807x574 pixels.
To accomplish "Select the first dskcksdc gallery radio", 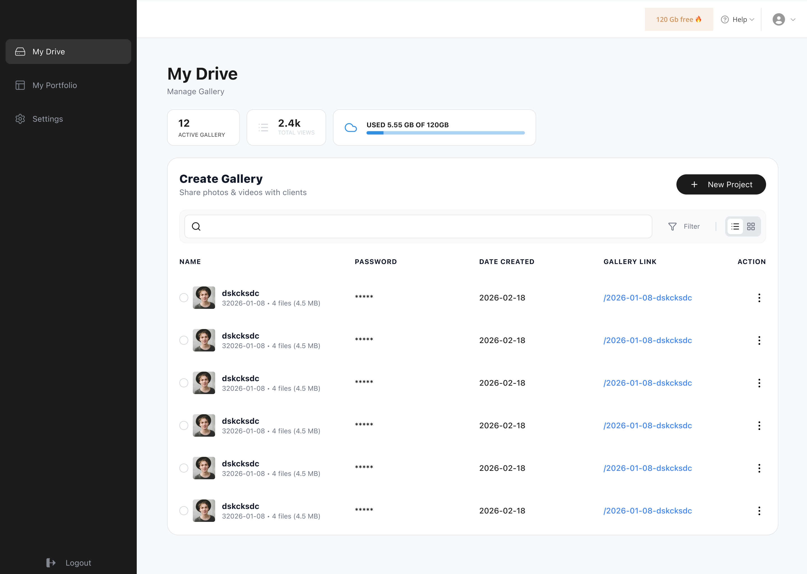I will (x=184, y=298).
